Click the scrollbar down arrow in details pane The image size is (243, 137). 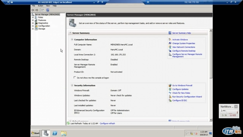(x=211, y=120)
